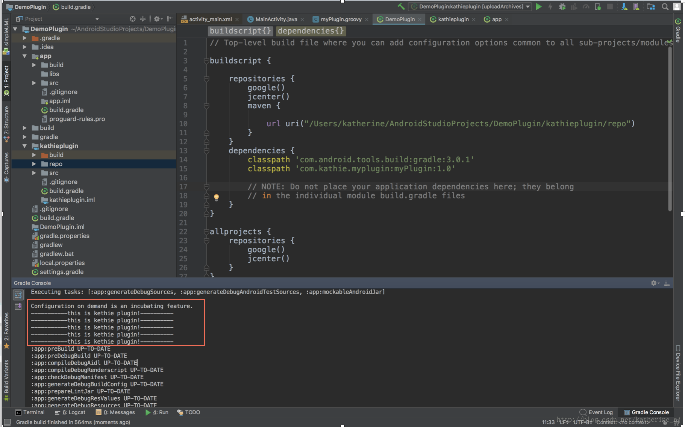
Task: Open the TODO tool window
Action: click(188, 412)
